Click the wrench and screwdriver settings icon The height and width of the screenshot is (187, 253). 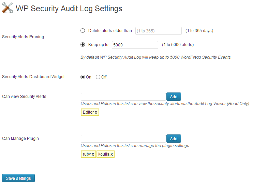8,8
